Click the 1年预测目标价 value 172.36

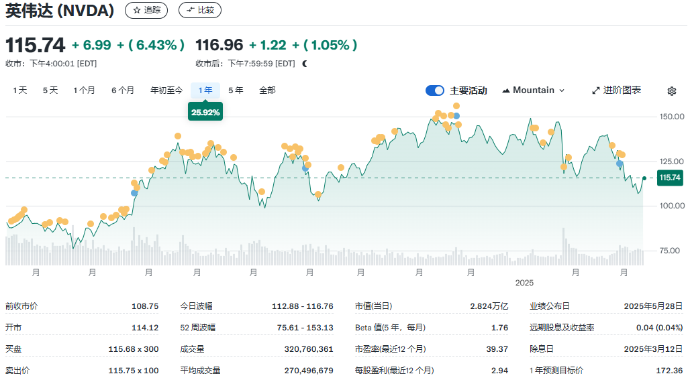(669, 371)
